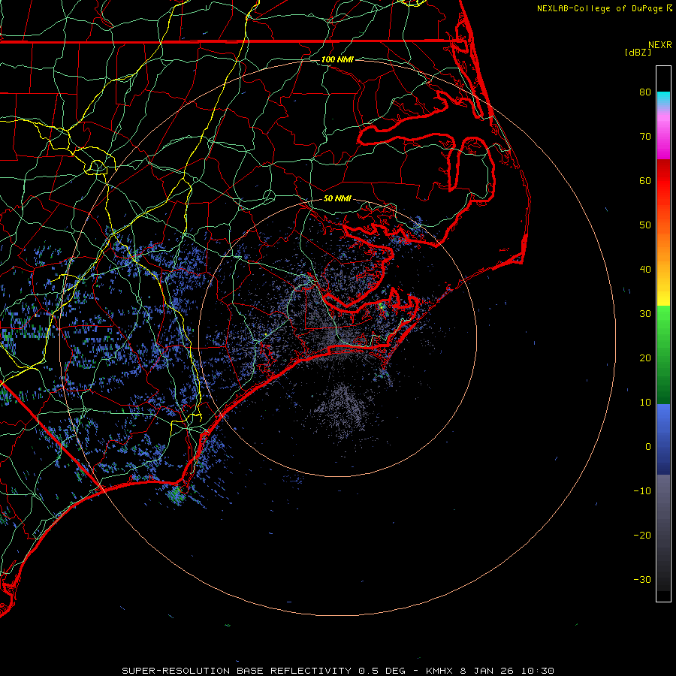This screenshot has height=676, width=676.
Task: Click the 100 NMI range ring label
Action: (x=337, y=59)
